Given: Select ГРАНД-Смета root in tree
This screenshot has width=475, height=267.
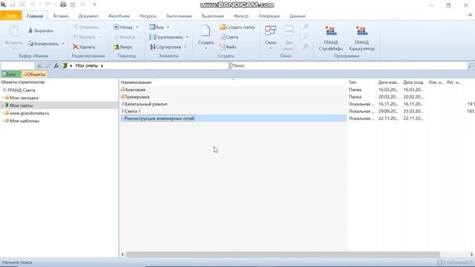Looking at the screenshot, I should tap(22, 90).
